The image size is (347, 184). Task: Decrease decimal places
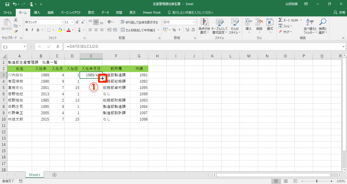(x=193, y=30)
